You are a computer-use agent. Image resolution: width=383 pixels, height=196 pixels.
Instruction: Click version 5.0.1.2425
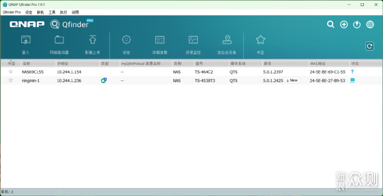pyautogui.click(x=273, y=80)
